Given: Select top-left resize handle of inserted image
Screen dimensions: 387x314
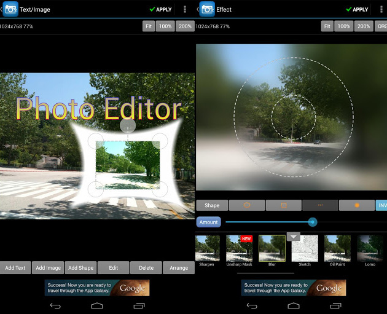Looking at the screenshot, I should click(96, 141).
